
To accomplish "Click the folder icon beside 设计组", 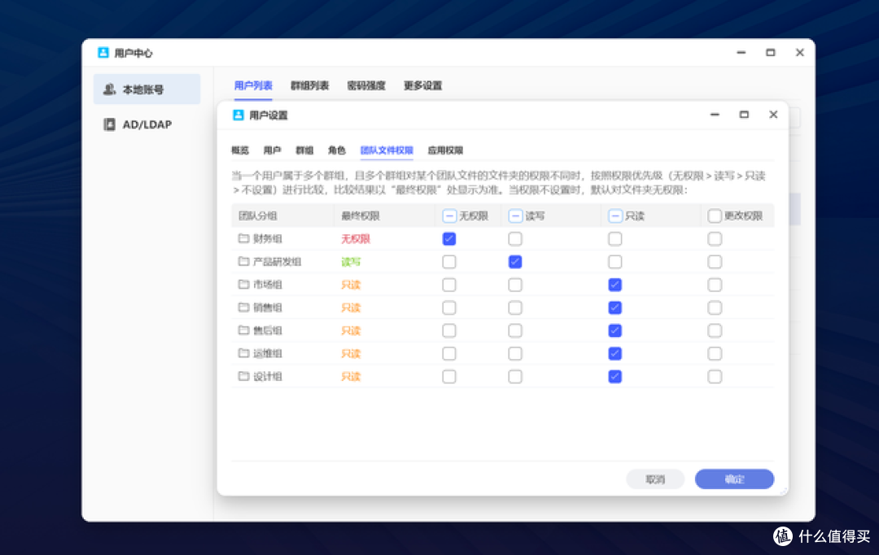I will tap(243, 376).
